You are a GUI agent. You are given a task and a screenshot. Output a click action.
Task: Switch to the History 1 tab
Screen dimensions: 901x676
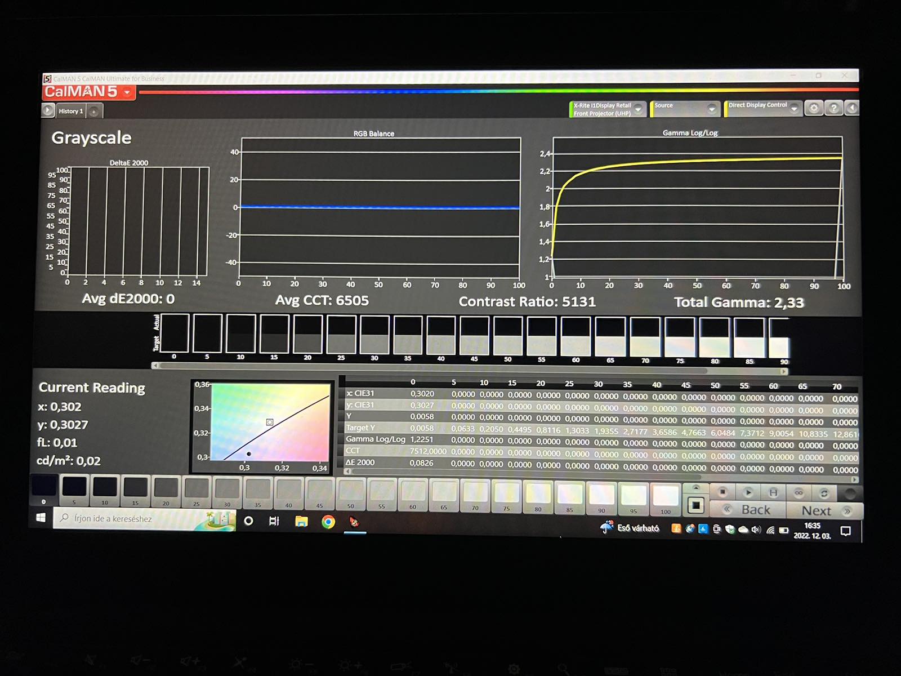coord(70,112)
